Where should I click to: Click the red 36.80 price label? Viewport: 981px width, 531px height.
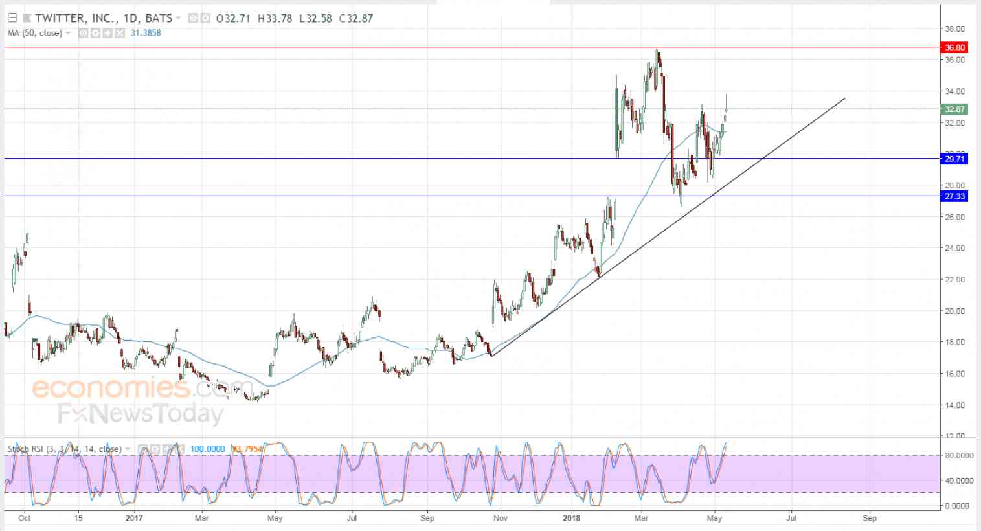(x=954, y=47)
